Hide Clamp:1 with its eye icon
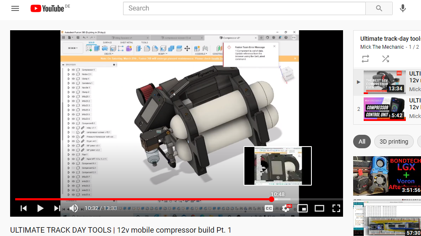Screen dimensions: 421x236 pos(73,79)
